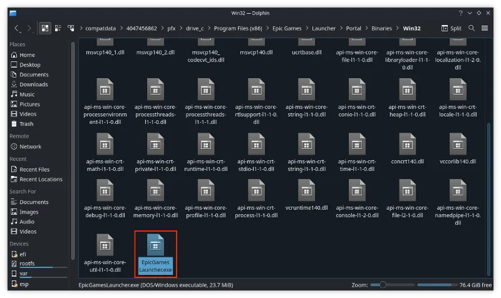
Task: Open Recent Locations in sidebar
Action: point(39,180)
